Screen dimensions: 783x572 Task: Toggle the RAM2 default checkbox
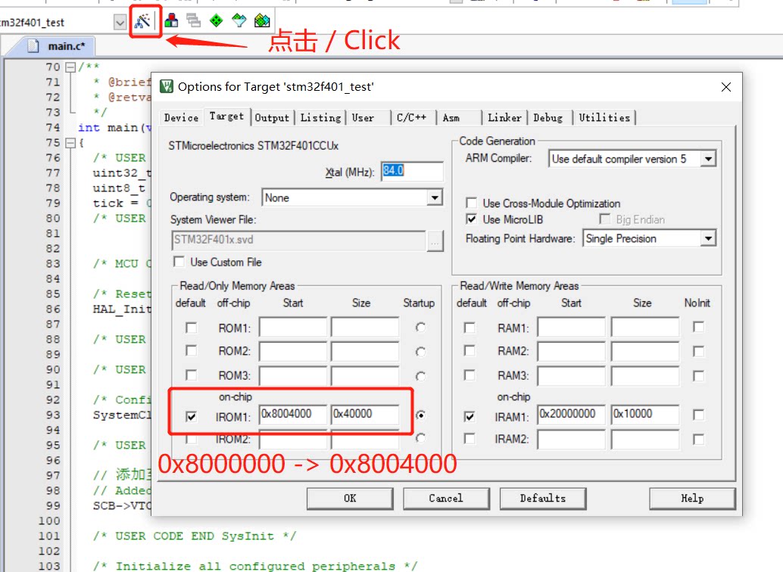coord(469,351)
